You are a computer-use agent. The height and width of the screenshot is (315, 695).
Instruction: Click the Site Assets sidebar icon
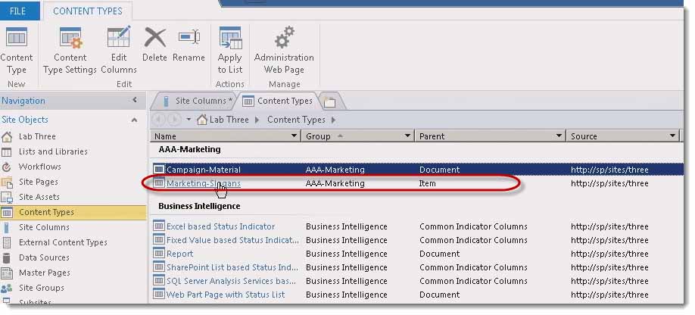(7, 197)
